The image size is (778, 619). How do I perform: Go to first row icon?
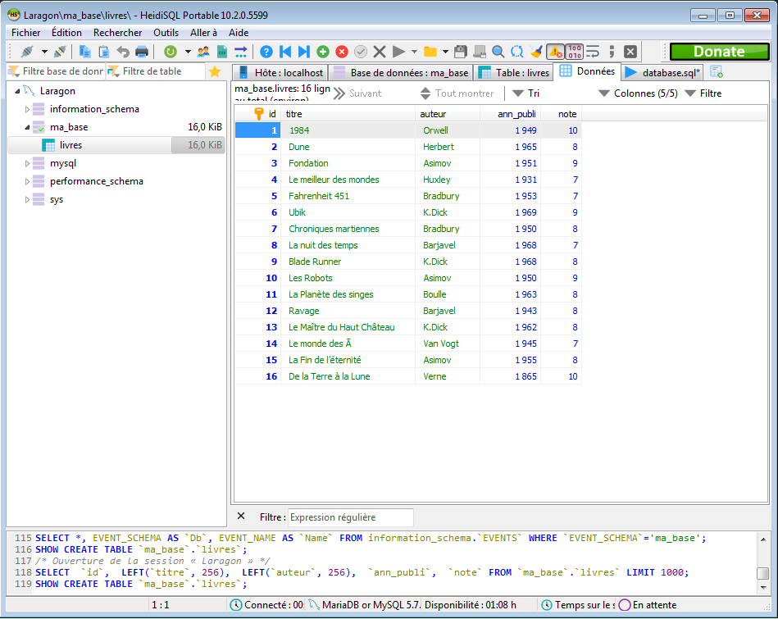pos(285,52)
